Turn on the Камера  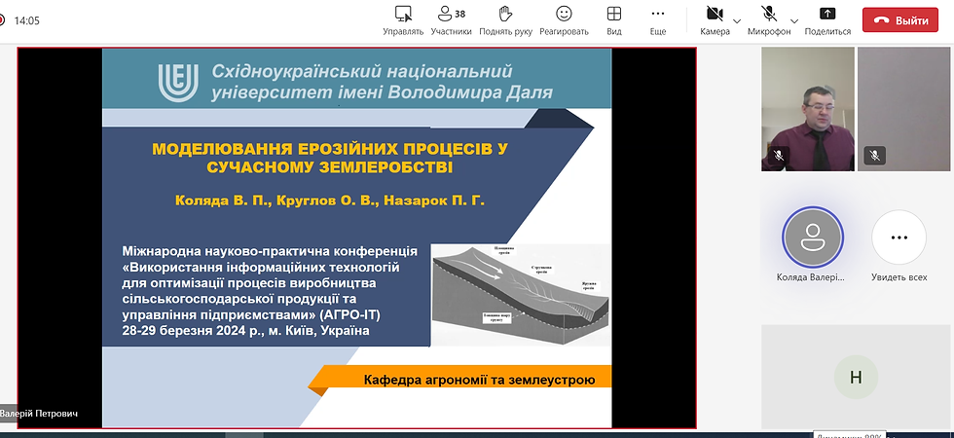(x=715, y=20)
